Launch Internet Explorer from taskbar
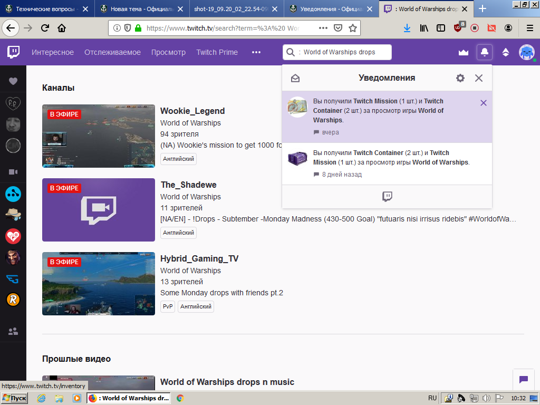540x405 pixels. click(41, 398)
